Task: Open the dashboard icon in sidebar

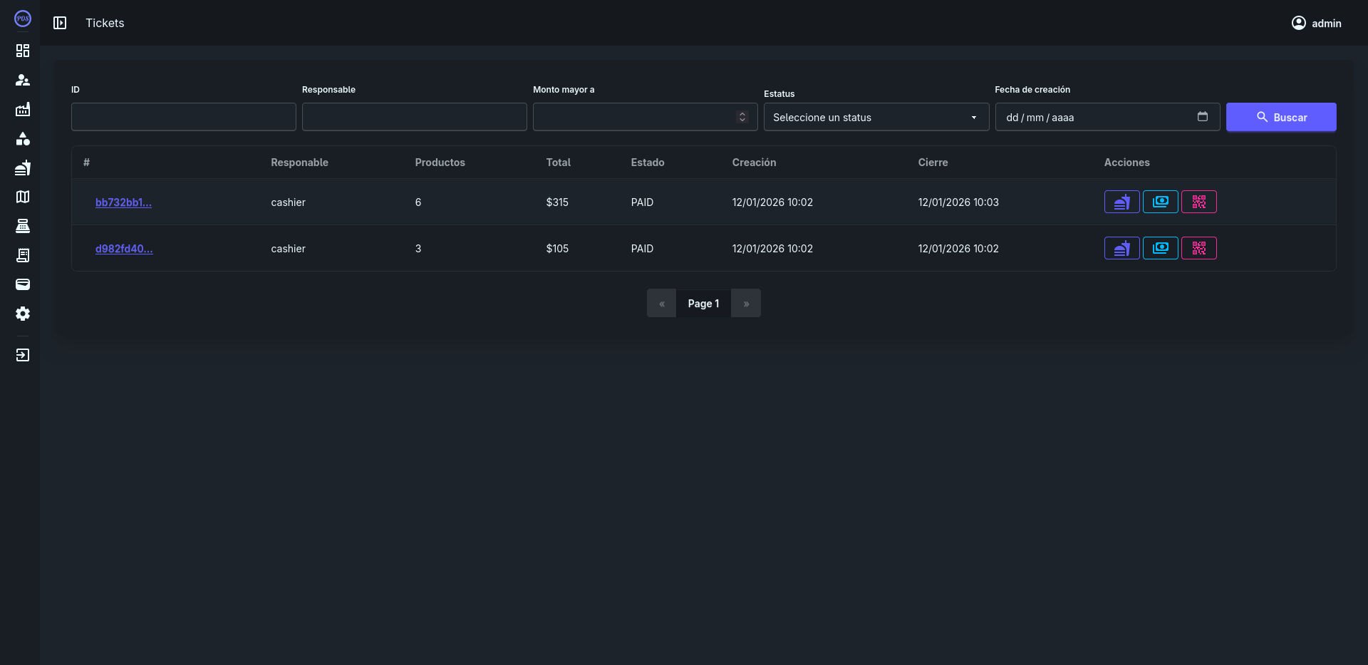Action: [x=23, y=51]
